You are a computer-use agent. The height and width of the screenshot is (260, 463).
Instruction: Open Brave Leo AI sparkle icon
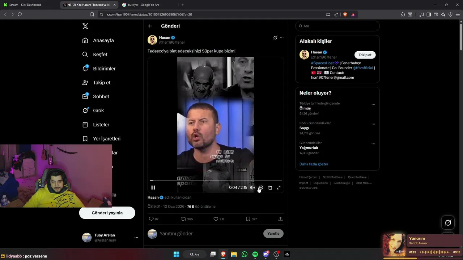coord(443,14)
